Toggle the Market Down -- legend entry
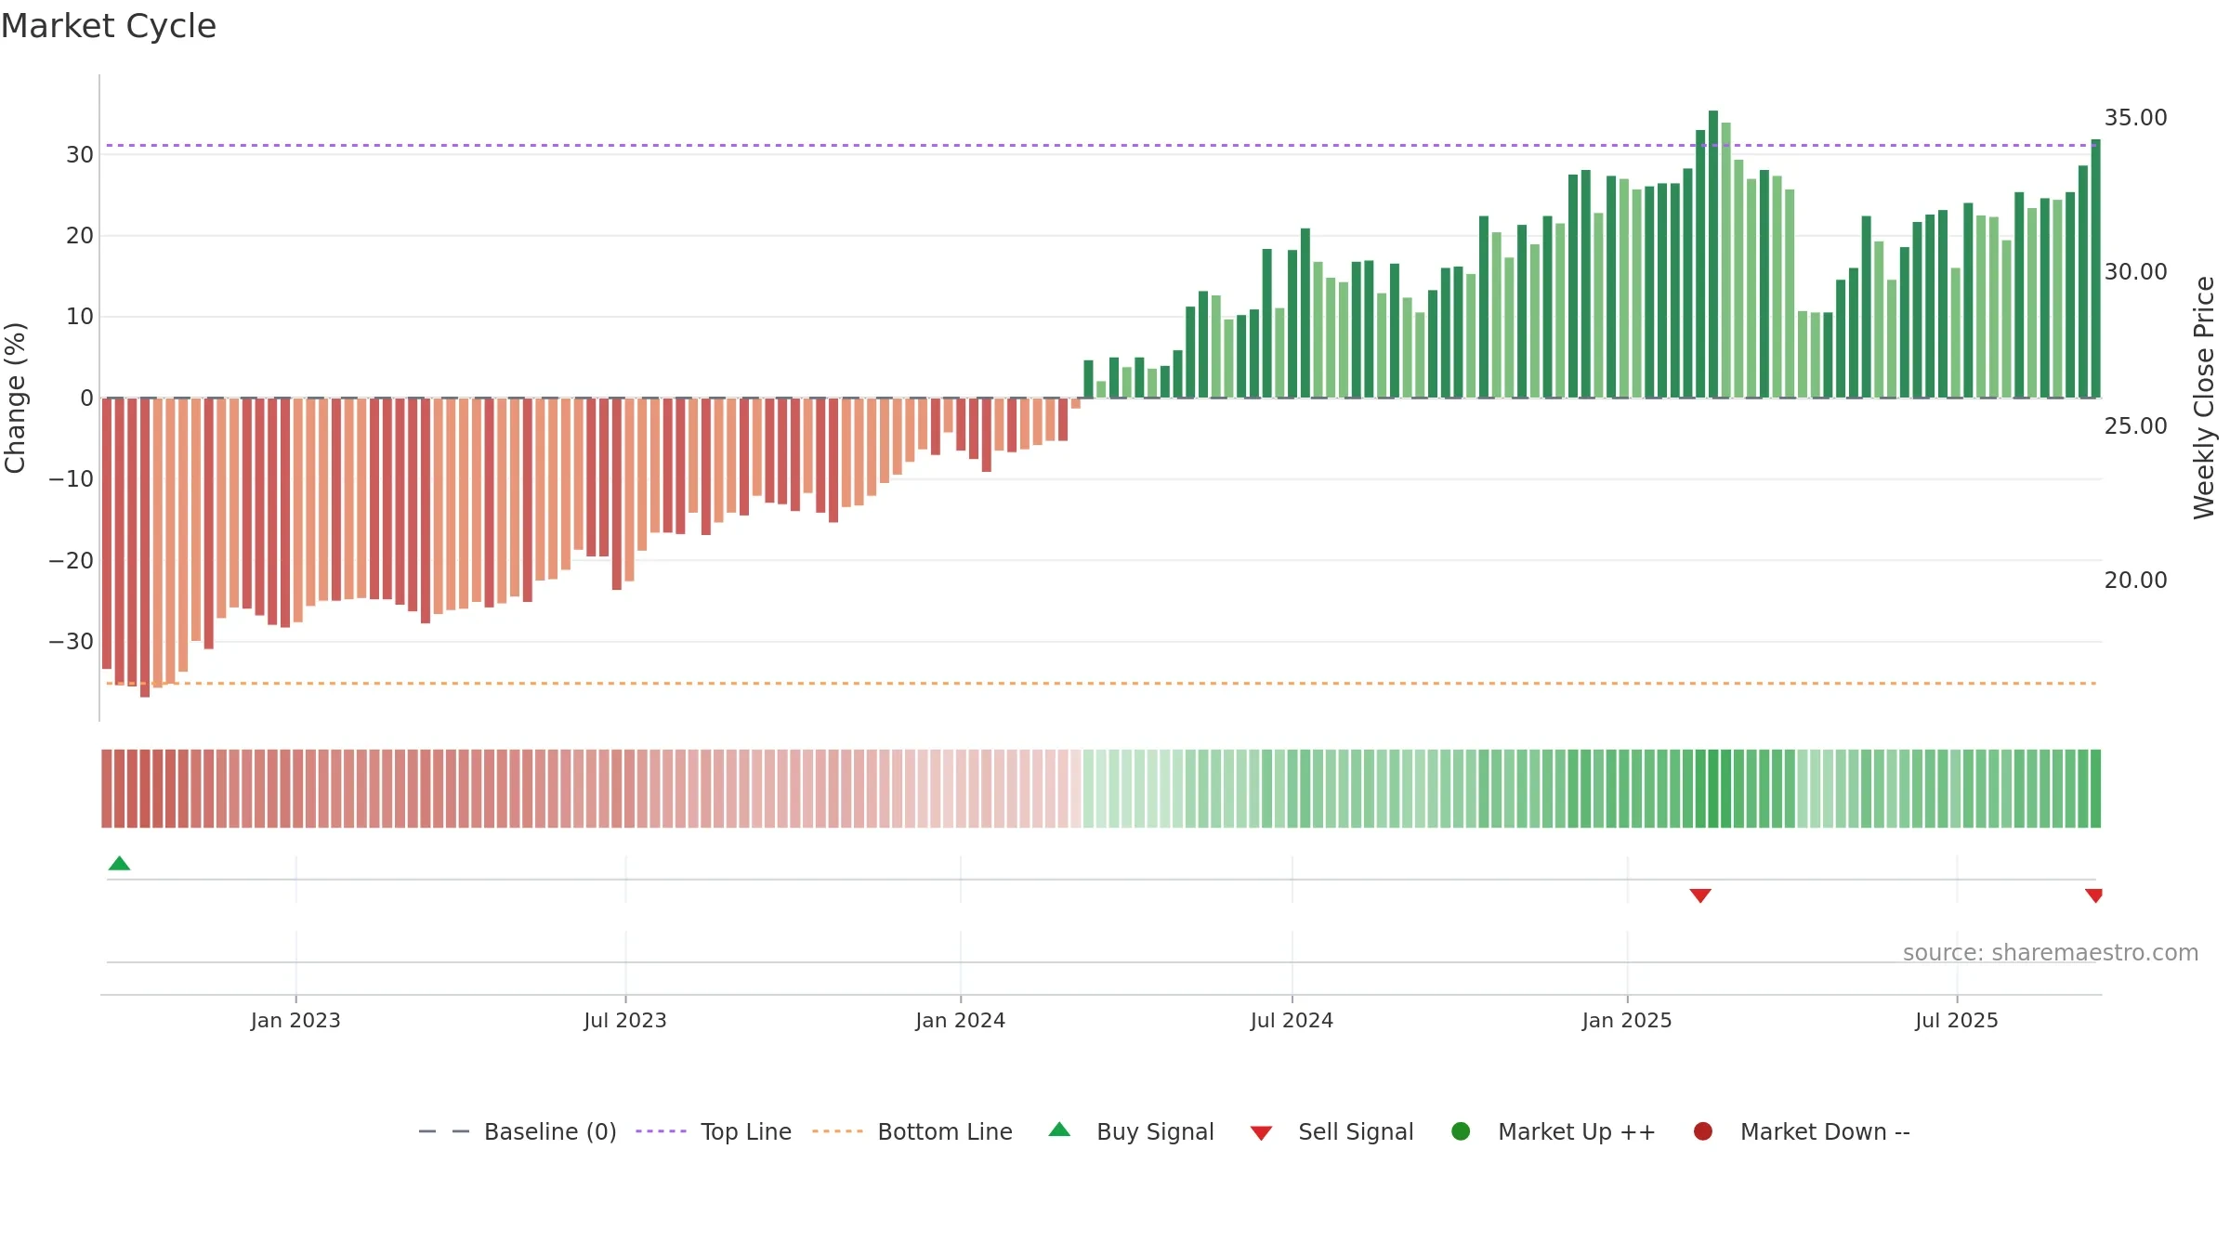2230x1254 pixels. pyautogui.click(x=1802, y=1131)
